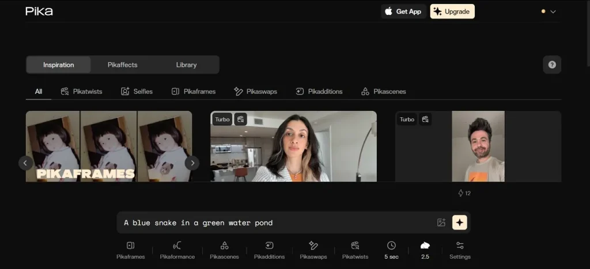Click next arrow on Pikaframes carousel
Image resolution: width=590 pixels, height=269 pixels.
[x=192, y=163]
